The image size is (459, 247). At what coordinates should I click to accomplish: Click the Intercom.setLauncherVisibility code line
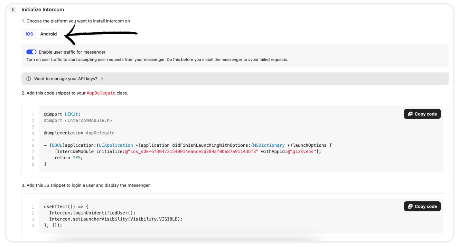115,219
